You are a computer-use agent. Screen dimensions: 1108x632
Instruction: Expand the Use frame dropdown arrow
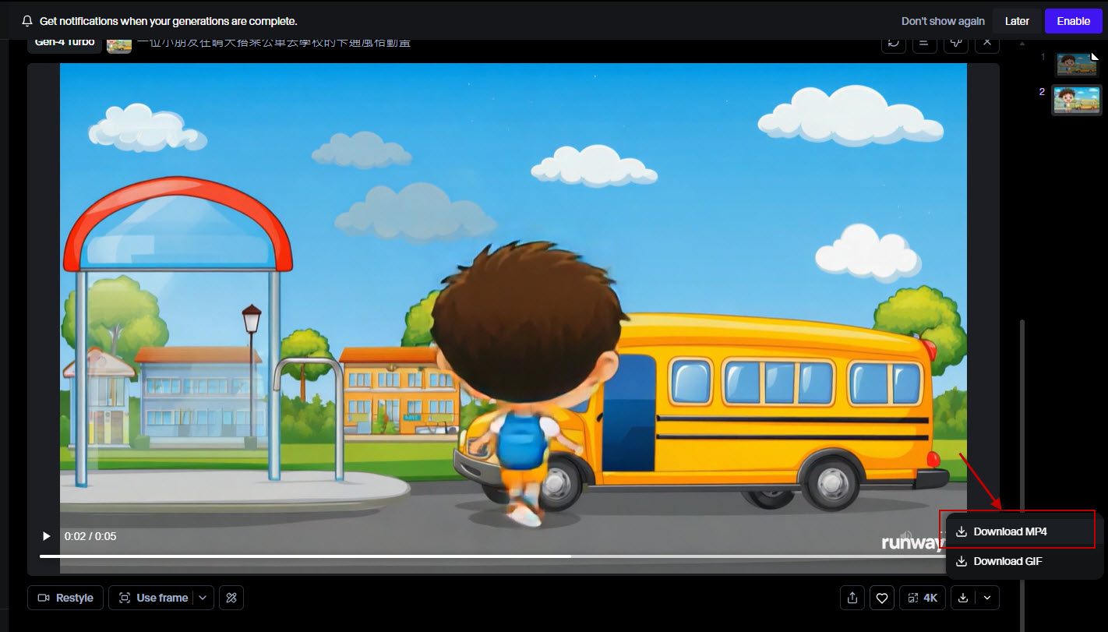[203, 598]
